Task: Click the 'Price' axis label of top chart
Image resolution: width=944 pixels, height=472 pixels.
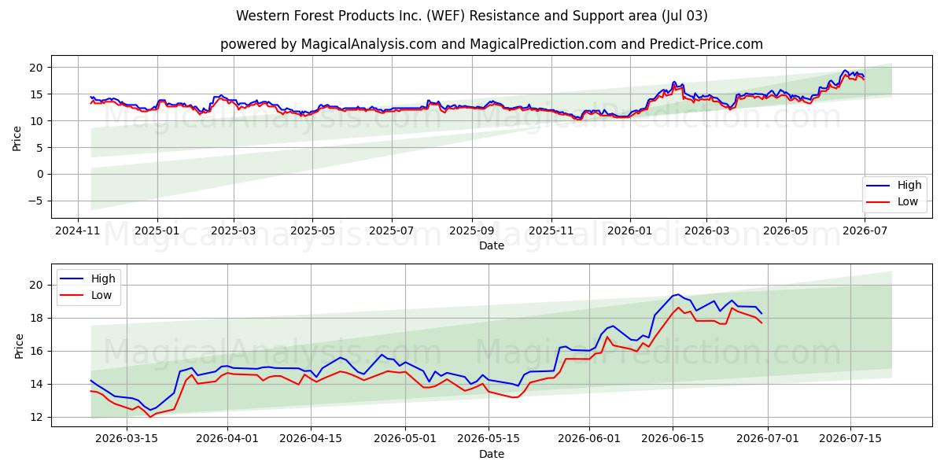Action: [18, 137]
